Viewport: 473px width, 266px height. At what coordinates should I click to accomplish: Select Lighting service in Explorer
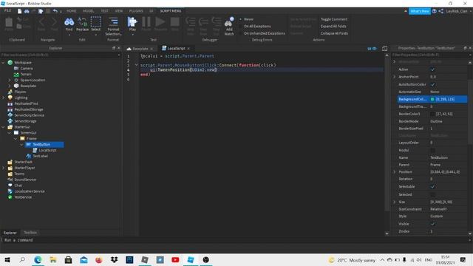pyautogui.click(x=21, y=98)
